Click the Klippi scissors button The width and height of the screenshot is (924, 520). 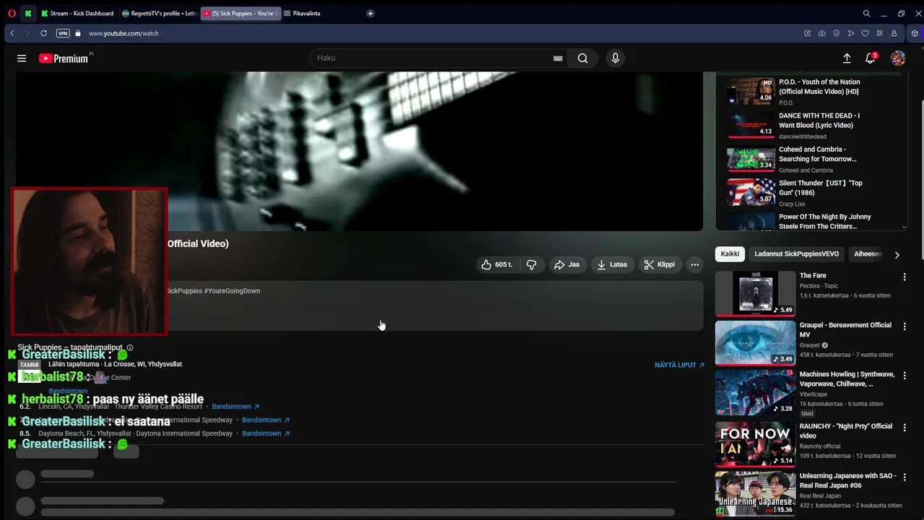(660, 264)
